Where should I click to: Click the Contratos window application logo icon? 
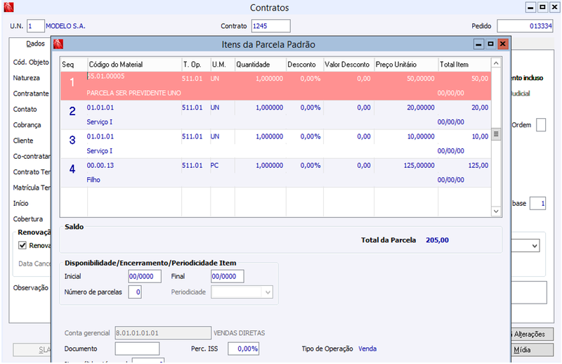(8, 7)
